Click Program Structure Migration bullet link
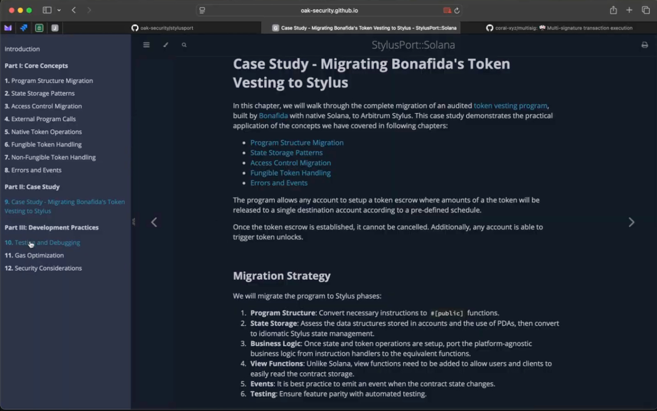This screenshot has width=657, height=411. [x=297, y=143]
